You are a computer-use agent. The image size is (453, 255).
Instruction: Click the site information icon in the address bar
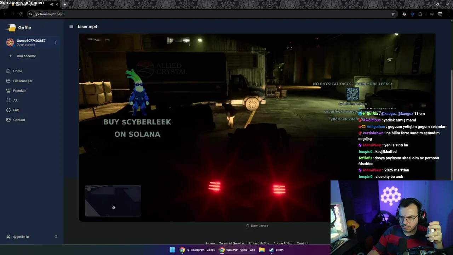tap(30, 14)
